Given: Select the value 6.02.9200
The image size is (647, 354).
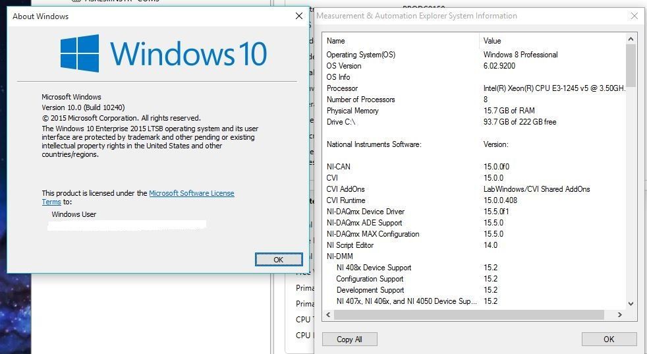Looking at the screenshot, I should pyautogui.click(x=499, y=66).
